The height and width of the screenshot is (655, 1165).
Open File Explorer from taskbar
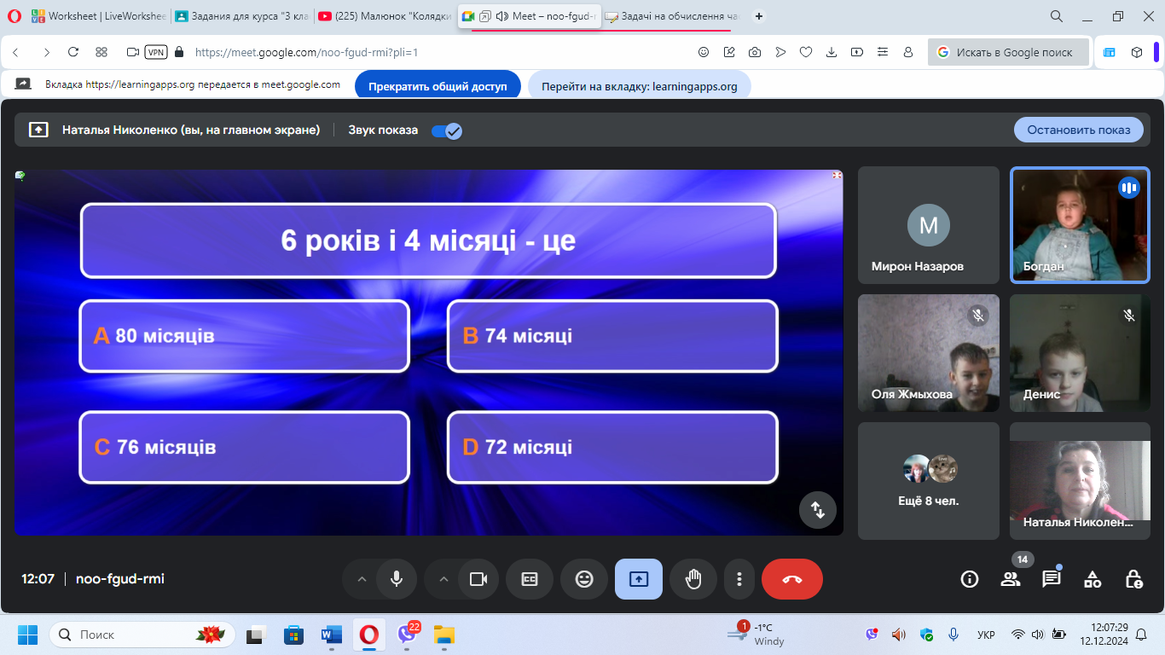[444, 635]
